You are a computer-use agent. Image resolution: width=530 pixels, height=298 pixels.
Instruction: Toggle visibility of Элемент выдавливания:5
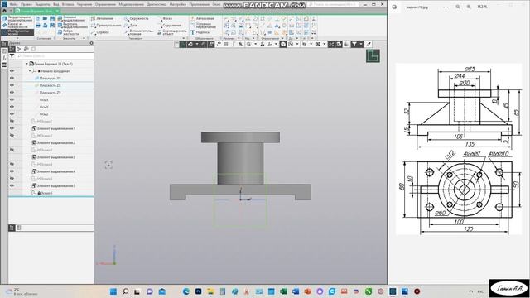12,185
